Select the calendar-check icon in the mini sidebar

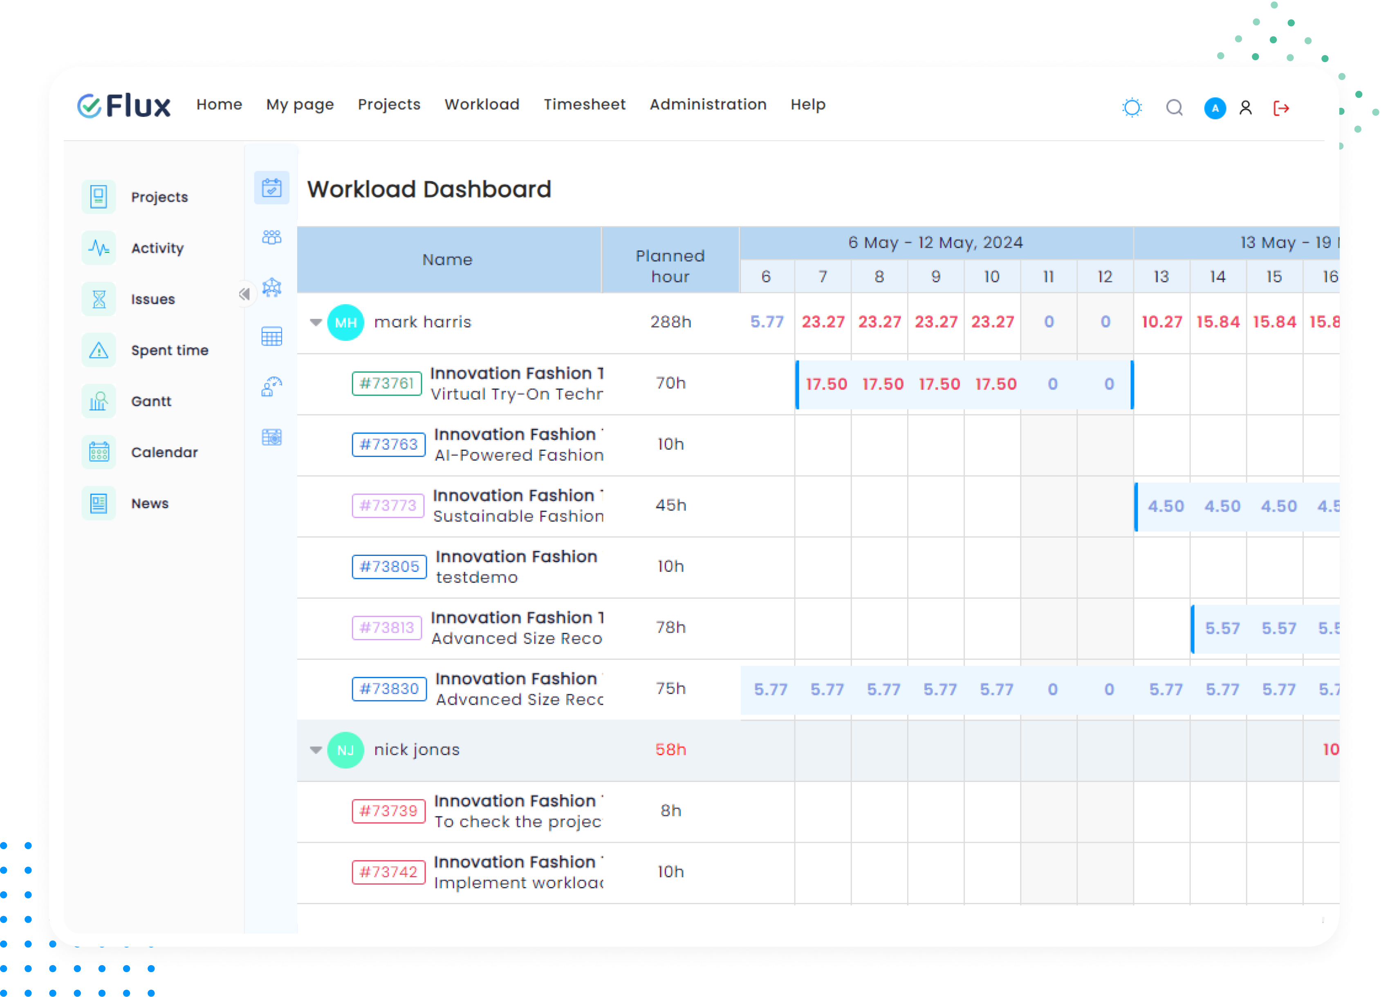[x=271, y=188]
